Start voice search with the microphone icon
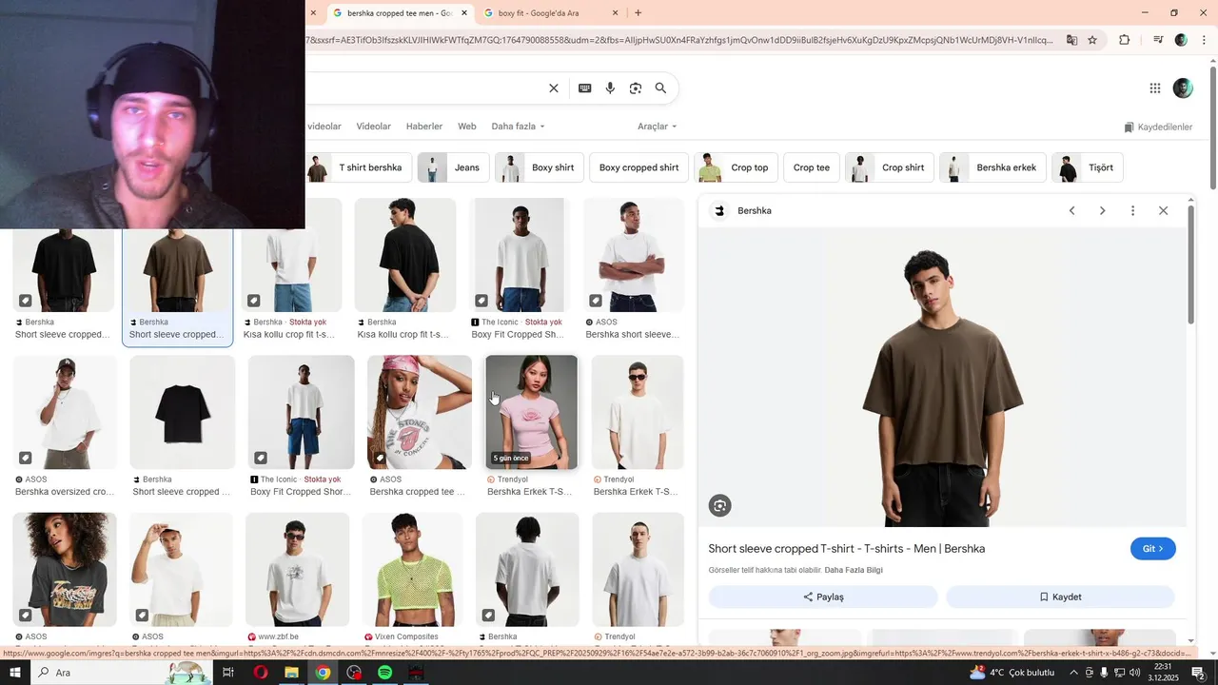Screen dimensions: 1218x685 pyautogui.click(x=610, y=88)
